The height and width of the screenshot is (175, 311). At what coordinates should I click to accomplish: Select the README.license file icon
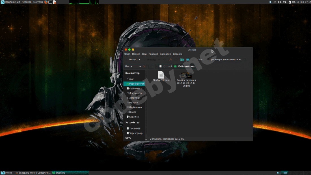(x=161, y=75)
